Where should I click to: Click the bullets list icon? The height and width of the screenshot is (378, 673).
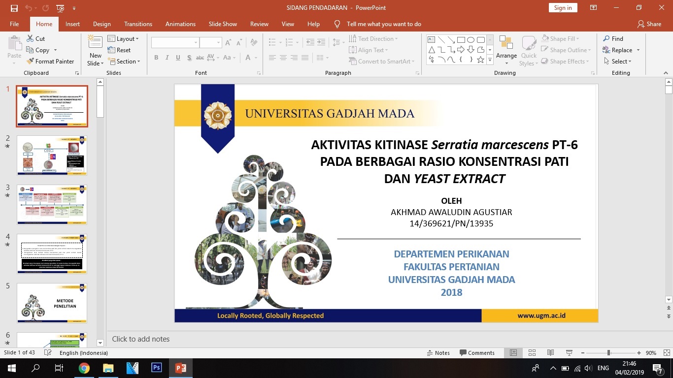click(274, 43)
